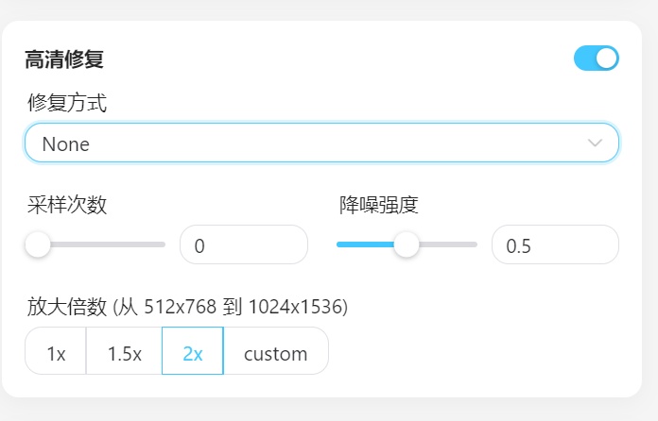Viewport: 658px width, 421px height.
Task: Select the highlighted 2x upscale option
Action: pyautogui.click(x=193, y=351)
